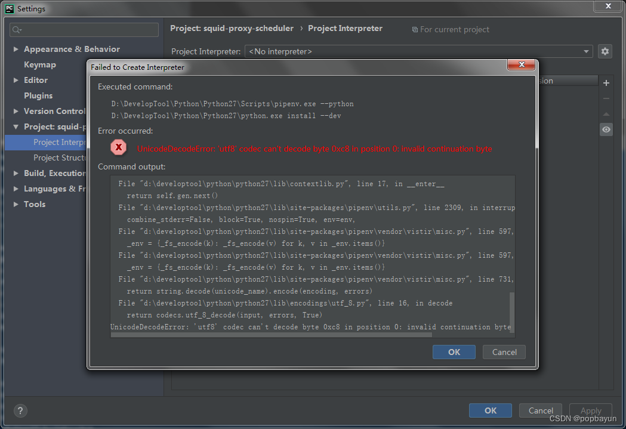Click OK in the Settings window
The image size is (626, 429).
(x=491, y=411)
